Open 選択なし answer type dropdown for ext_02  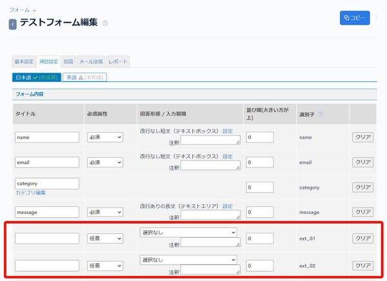[x=188, y=260]
